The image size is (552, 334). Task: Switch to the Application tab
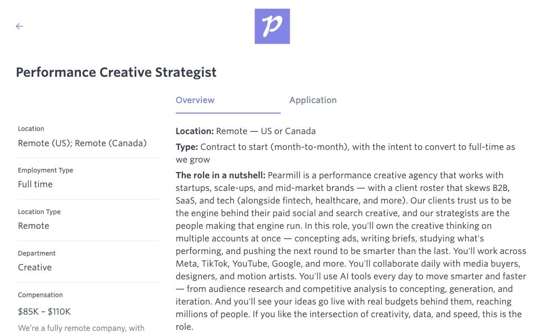(313, 100)
